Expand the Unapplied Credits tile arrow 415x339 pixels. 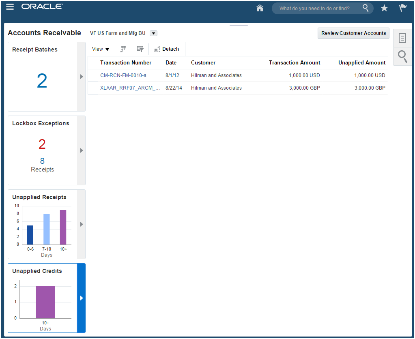[81, 298]
